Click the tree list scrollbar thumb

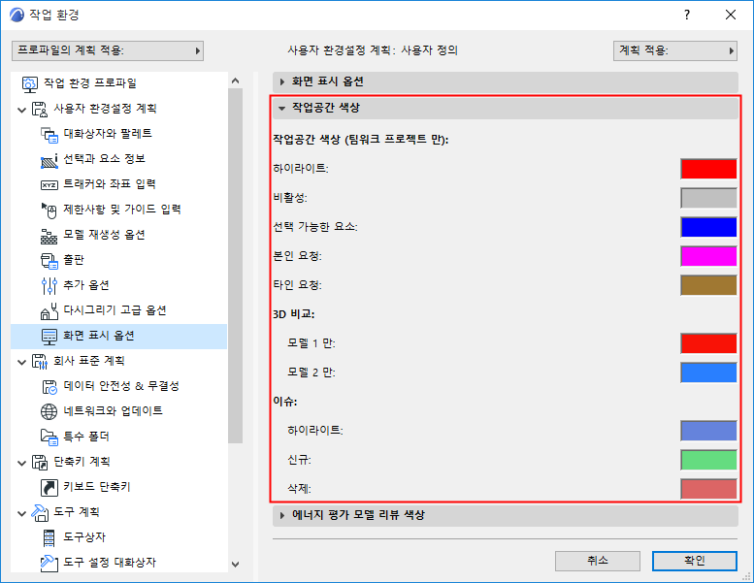(x=235, y=266)
